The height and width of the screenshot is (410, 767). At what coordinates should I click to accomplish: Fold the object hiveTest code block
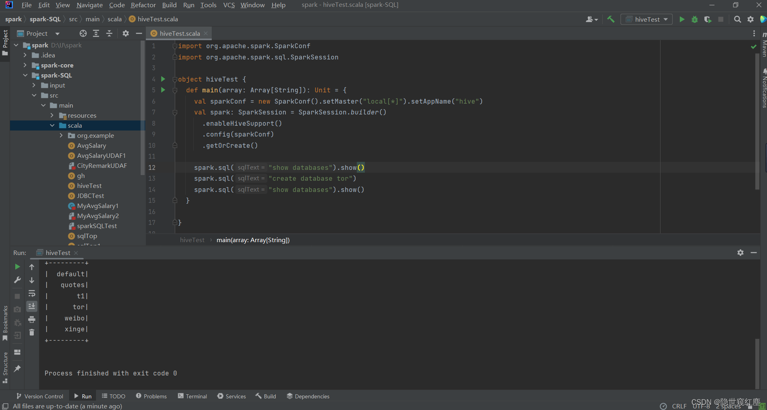[175, 79]
